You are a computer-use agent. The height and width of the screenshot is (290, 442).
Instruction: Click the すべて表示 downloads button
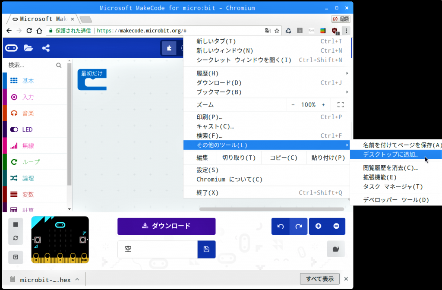tap(320, 279)
